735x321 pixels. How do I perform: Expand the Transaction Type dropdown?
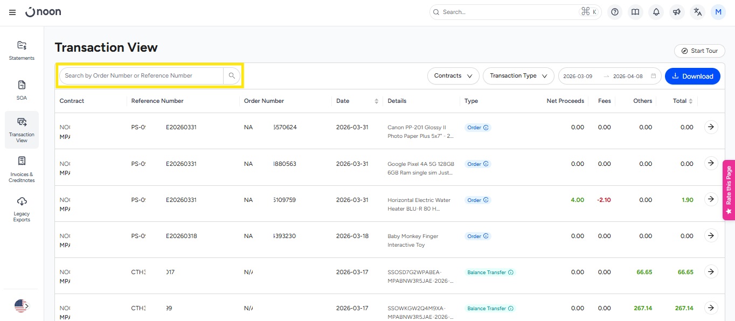tap(518, 76)
